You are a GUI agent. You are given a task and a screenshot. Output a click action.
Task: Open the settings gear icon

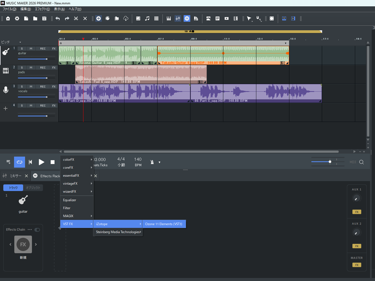coord(17,19)
